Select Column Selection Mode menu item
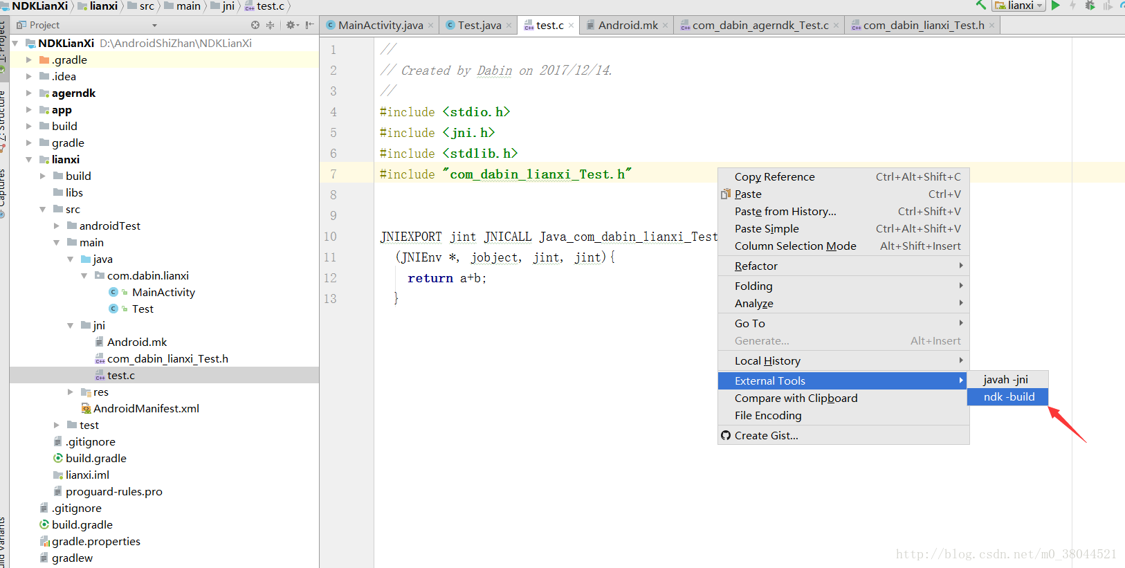 pyautogui.click(x=843, y=246)
